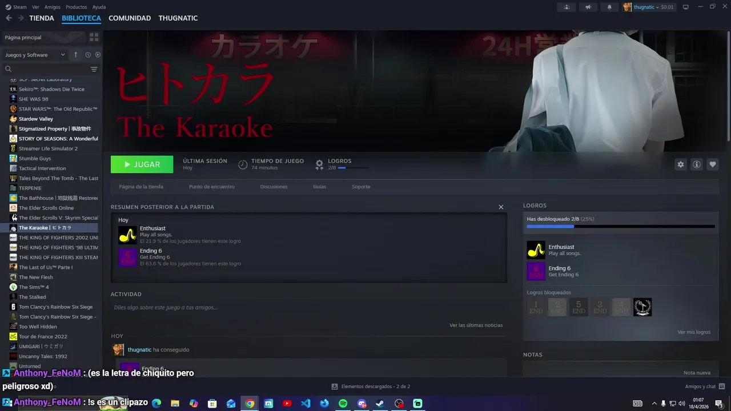
Task: Select Too Well Hidden in library
Action: [38, 327]
